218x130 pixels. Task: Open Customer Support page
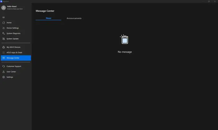[x=16, y=67]
